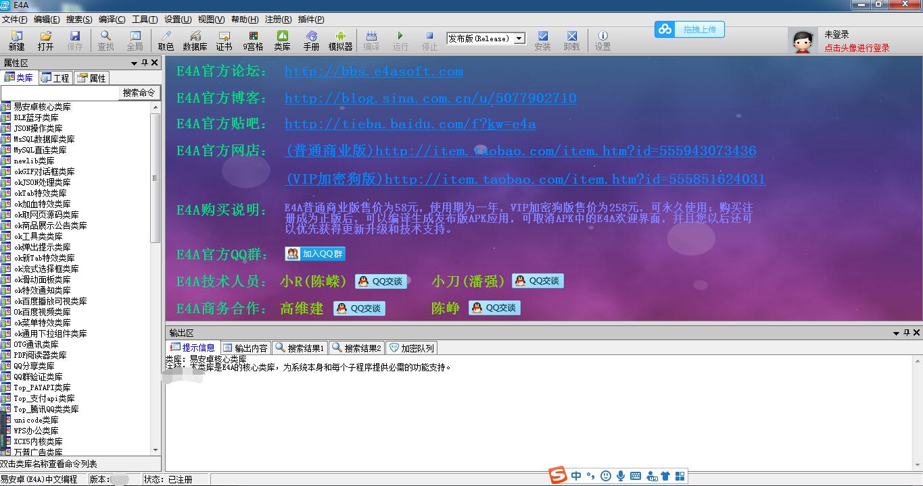Click the 查找 (Find) magnifier icon
This screenshot has height=486, width=923.
pos(105,40)
